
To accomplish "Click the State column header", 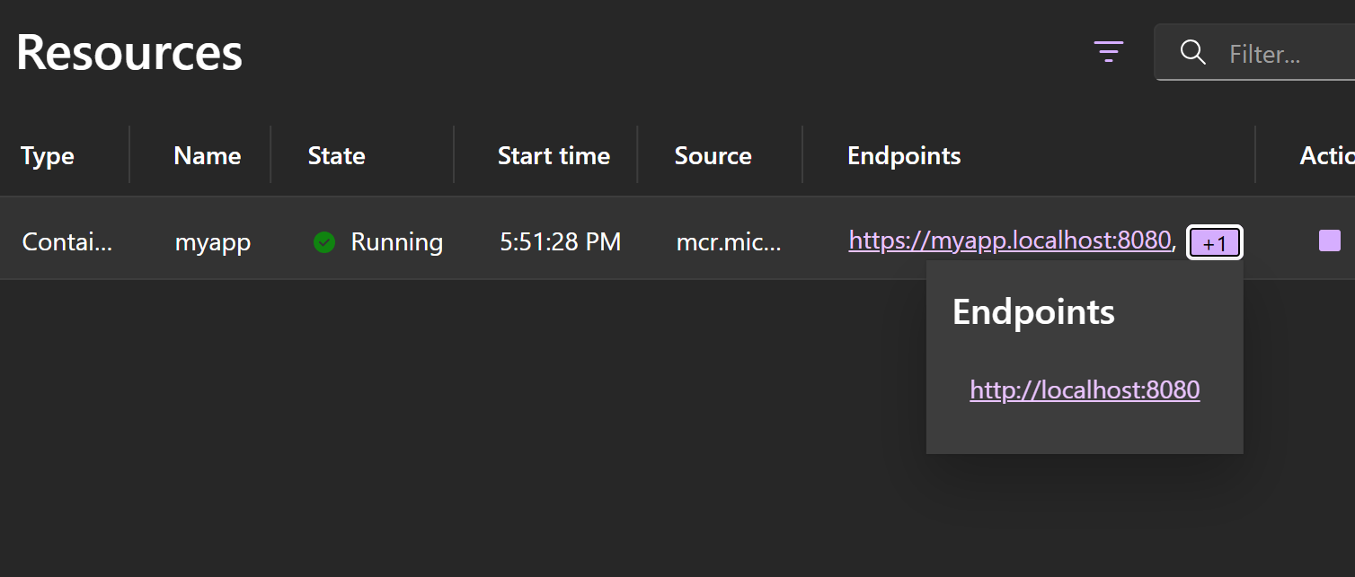I will click(x=337, y=154).
